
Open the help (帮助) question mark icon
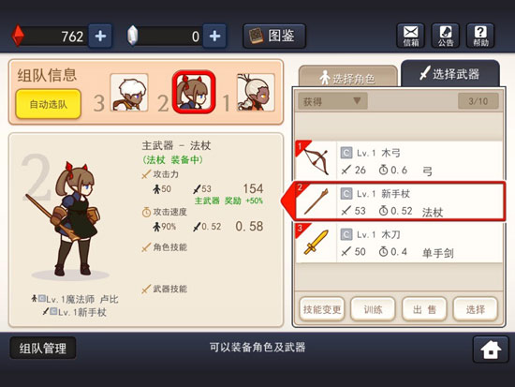[480, 36]
